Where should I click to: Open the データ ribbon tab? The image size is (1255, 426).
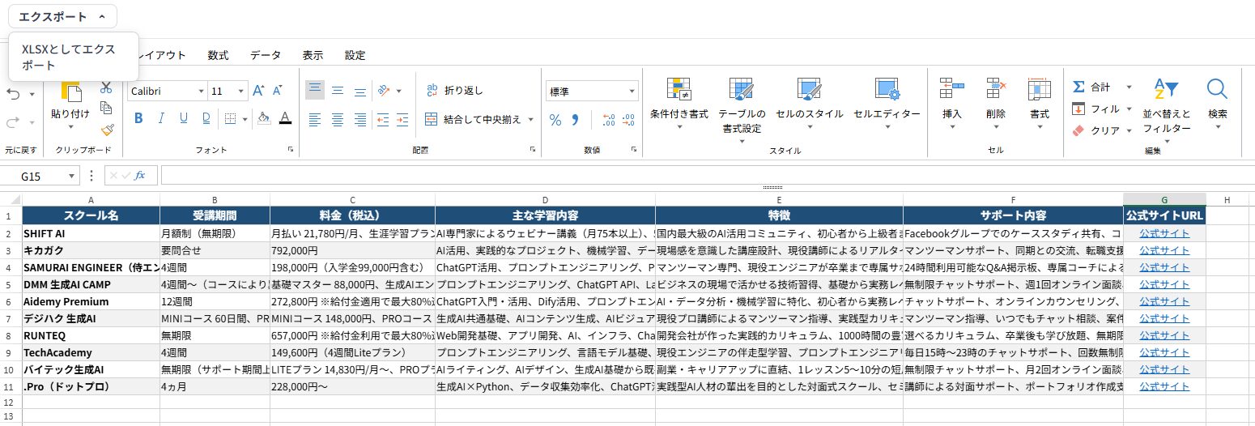click(266, 55)
